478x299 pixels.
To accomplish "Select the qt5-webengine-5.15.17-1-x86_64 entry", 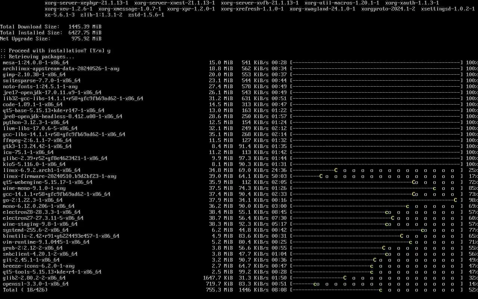I will point(47,182).
